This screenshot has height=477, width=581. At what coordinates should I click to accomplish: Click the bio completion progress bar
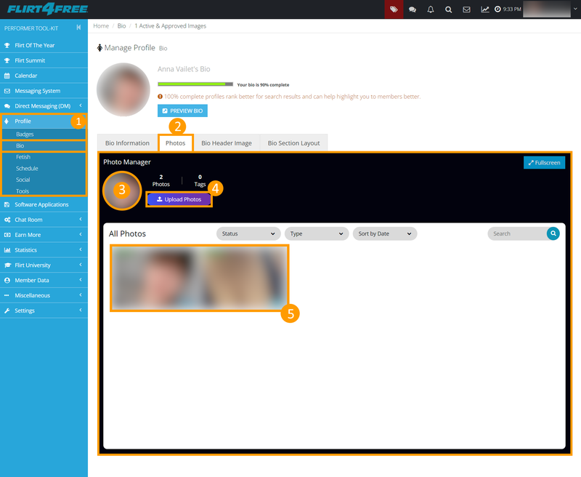point(196,85)
